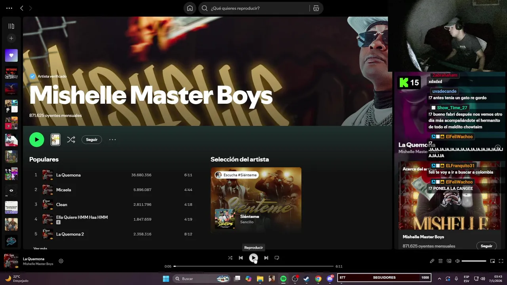
Task: Open the artist pick thumbnail next to play
Action: 55,139
